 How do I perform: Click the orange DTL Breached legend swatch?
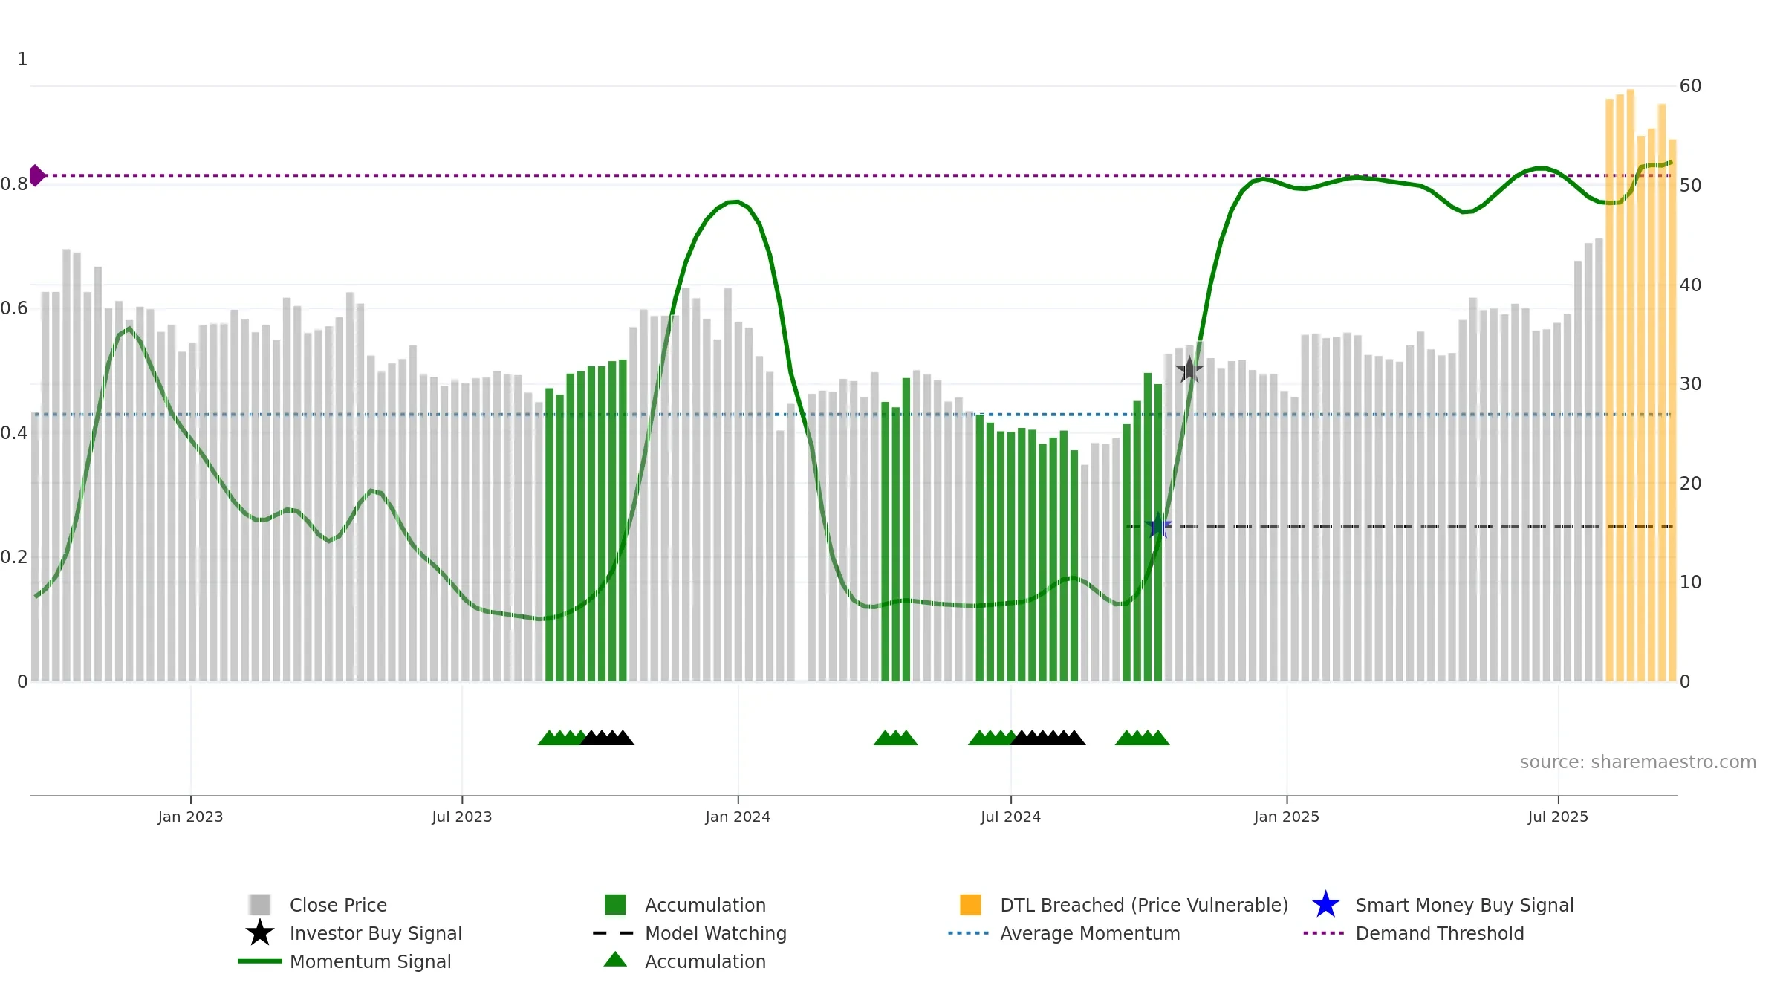point(970,905)
